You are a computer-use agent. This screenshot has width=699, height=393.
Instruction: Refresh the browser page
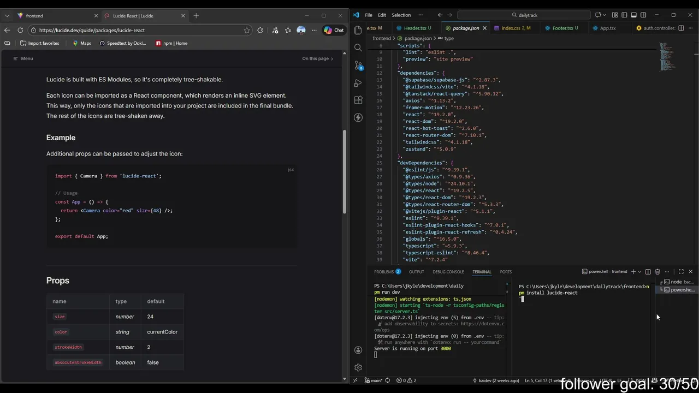(x=20, y=30)
